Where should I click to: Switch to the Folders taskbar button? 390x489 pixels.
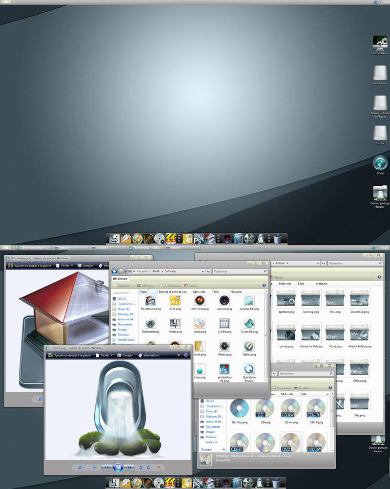click(182, 247)
